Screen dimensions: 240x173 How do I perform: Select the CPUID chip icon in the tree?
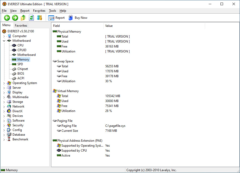click(14, 50)
